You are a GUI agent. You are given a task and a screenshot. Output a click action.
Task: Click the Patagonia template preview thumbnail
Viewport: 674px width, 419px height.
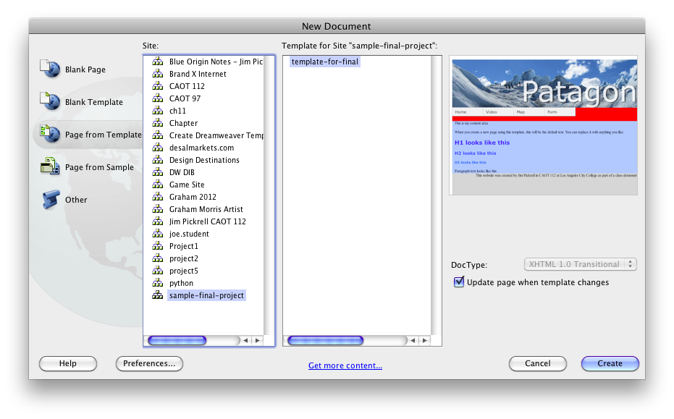543,125
